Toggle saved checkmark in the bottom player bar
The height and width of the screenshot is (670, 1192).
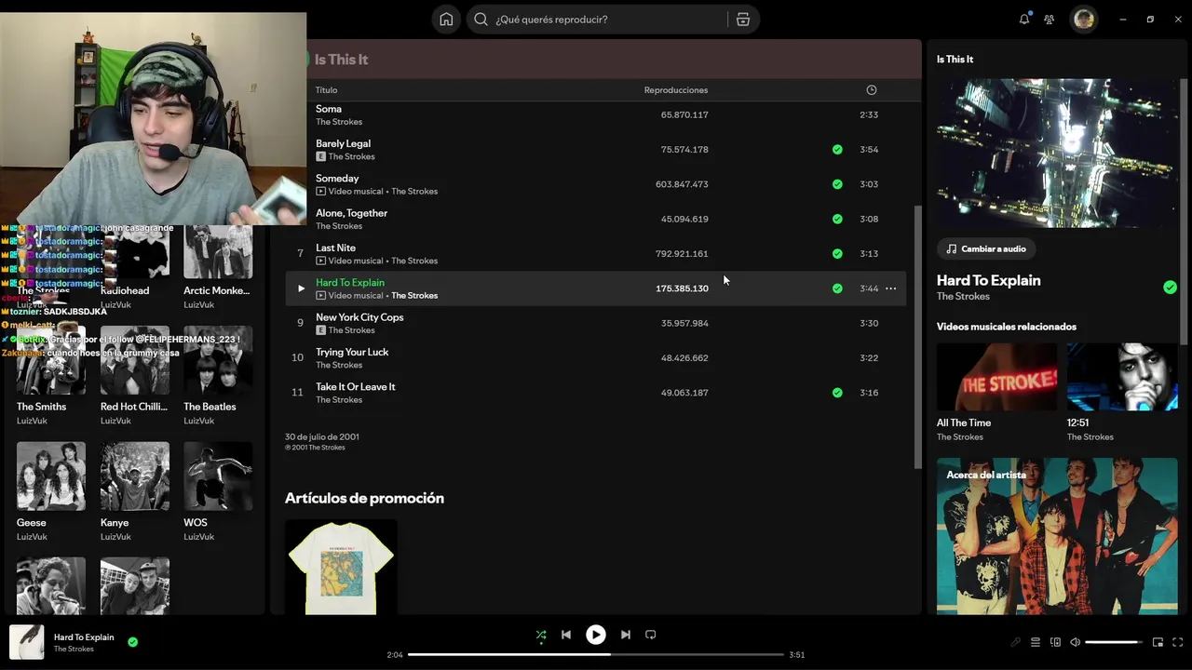click(132, 642)
